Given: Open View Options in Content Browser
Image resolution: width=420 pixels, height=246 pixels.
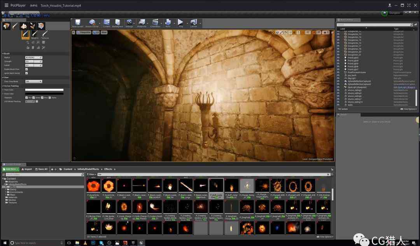Looking at the screenshot, I should coord(325,237).
